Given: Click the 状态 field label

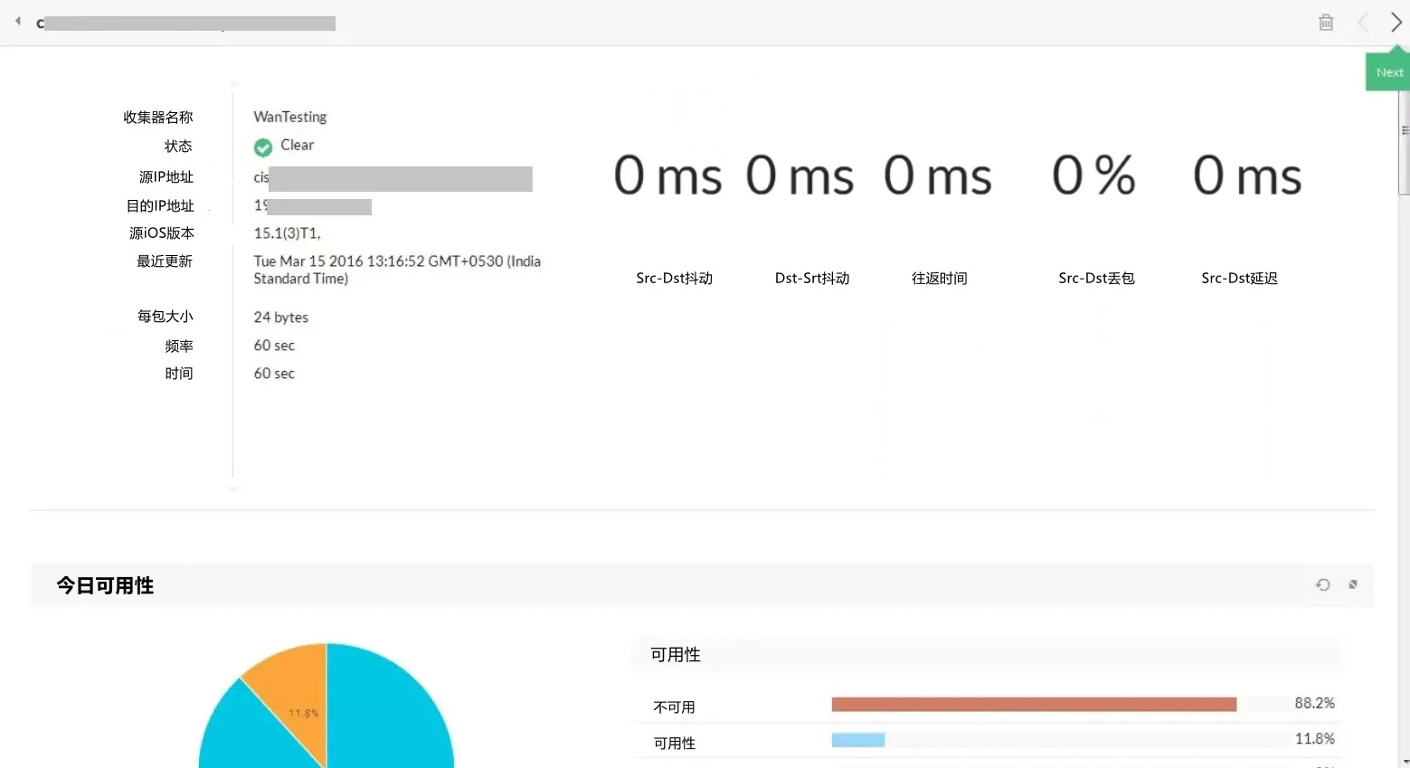Looking at the screenshot, I should [178, 147].
